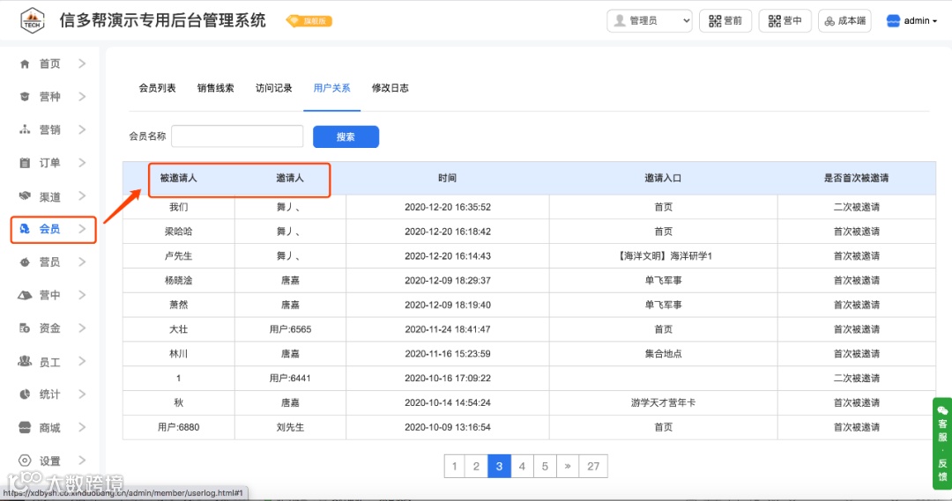Switch to the 会员列表 tab
This screenshot has width=952, height=501.
(157, 88)
